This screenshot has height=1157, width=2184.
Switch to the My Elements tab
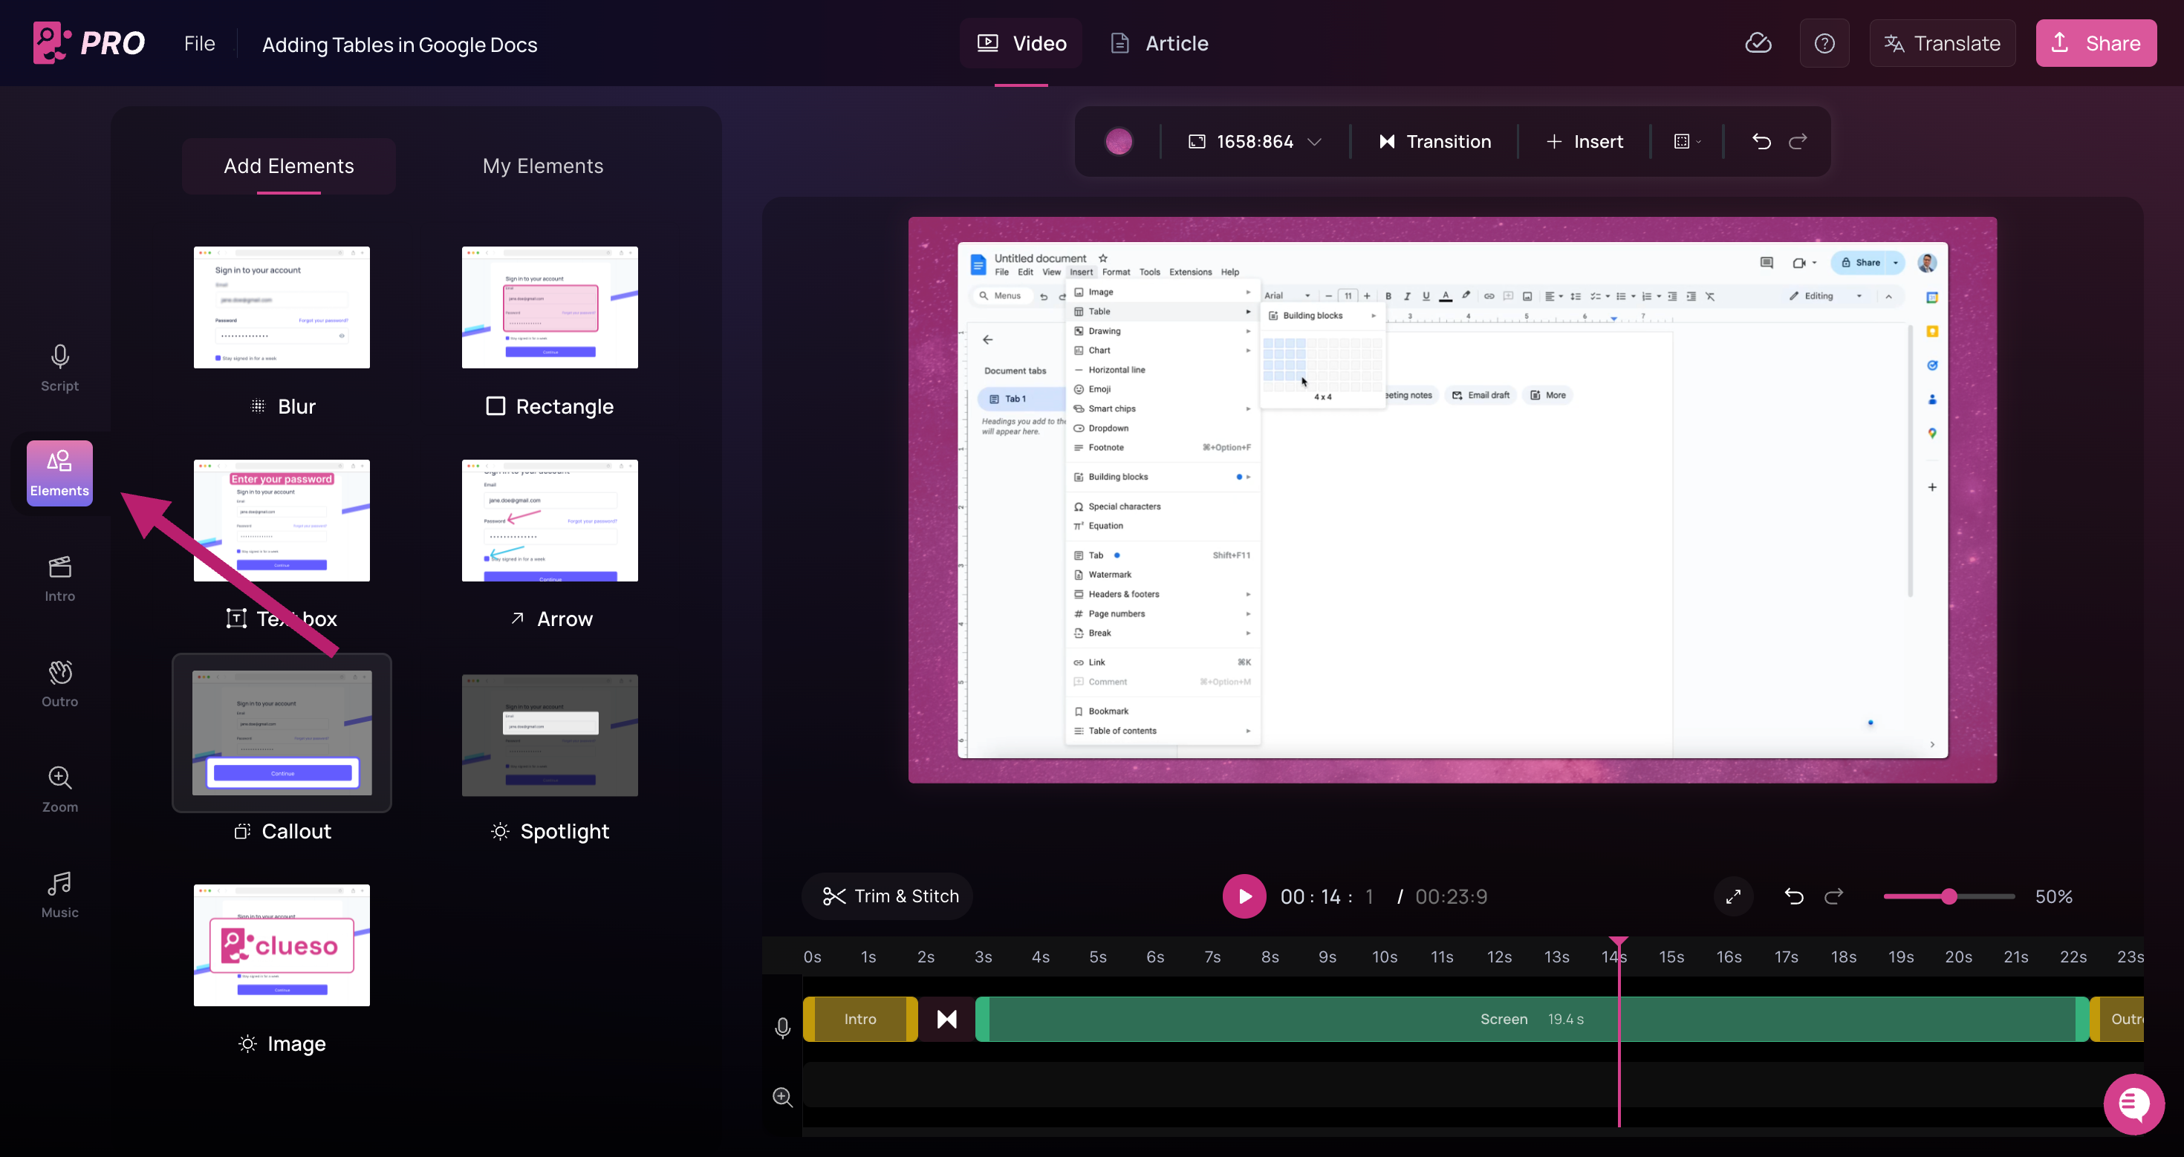point(542,166)
